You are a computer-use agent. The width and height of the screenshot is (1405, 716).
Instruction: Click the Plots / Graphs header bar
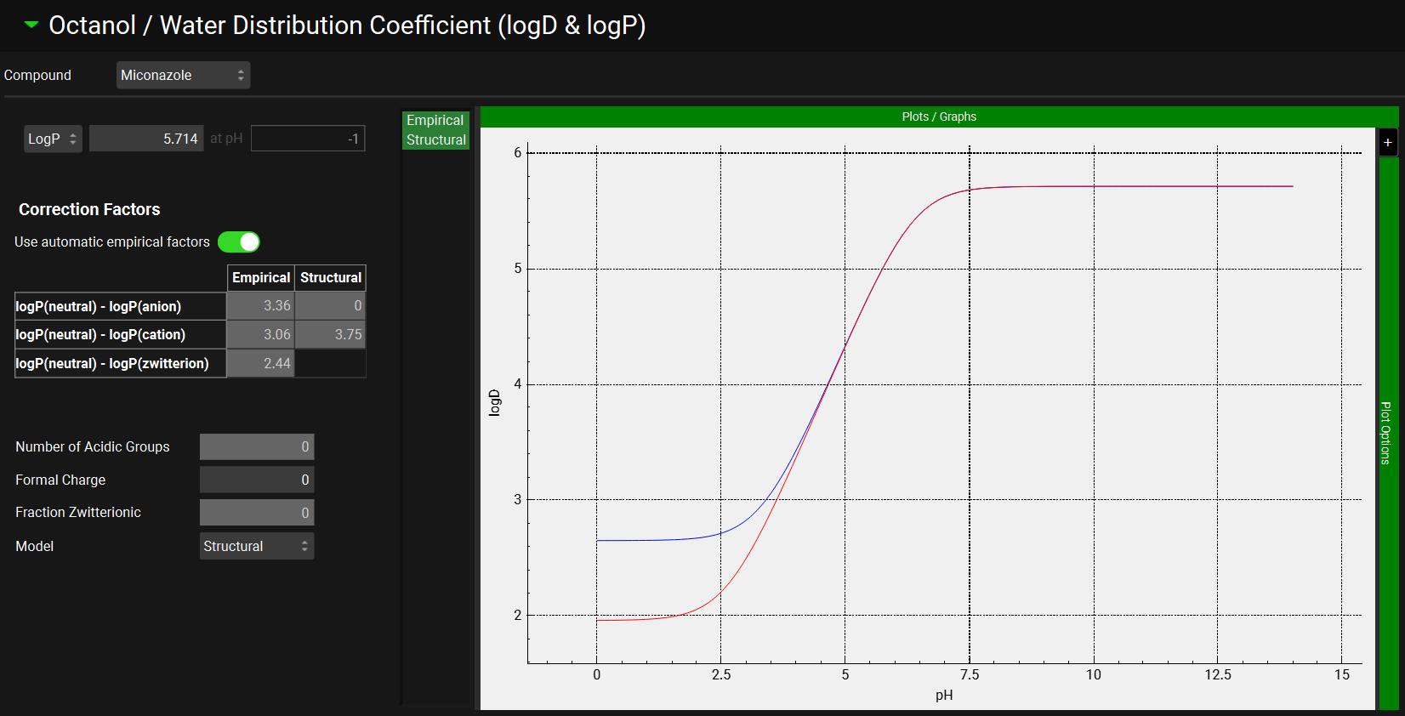(x=938, y=116)
